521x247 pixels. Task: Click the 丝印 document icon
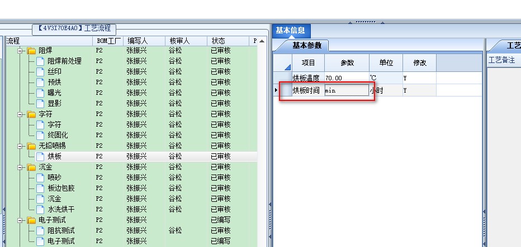(40, 71)
